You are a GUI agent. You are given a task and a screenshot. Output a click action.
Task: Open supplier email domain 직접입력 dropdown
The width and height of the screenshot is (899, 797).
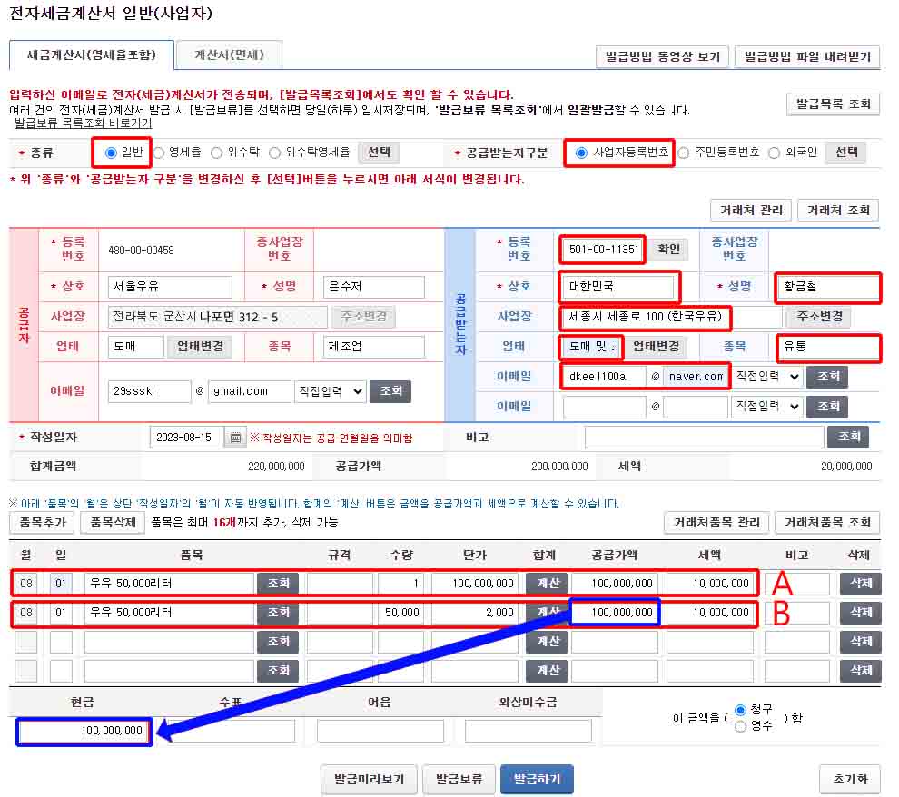[331, 391]
